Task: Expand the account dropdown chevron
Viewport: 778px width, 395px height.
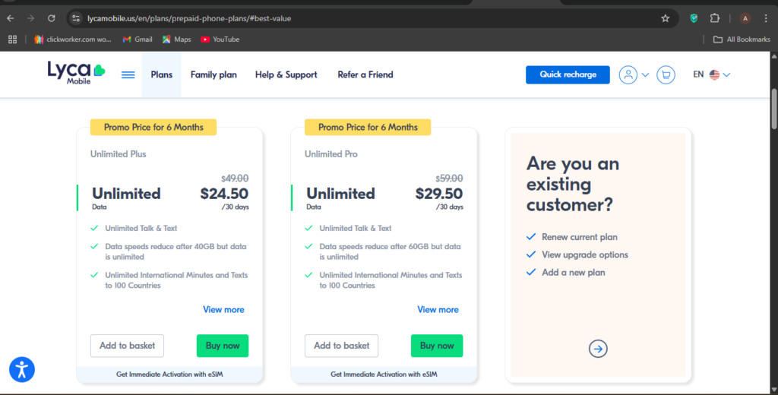Action: pos(645,75)
